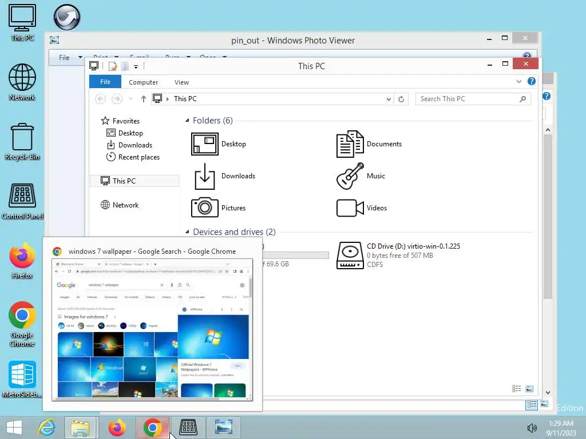586x439 pixels.
Task: Click the Start button on taskbar
Action: 14,428
